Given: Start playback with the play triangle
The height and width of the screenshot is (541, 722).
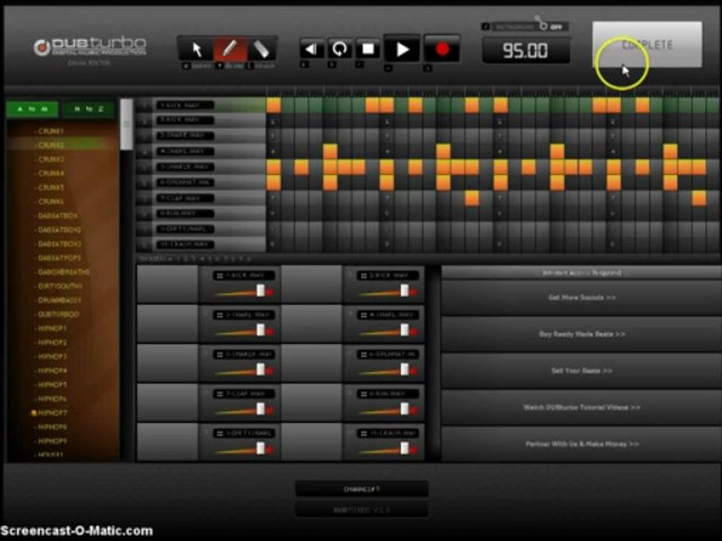Looking at the screenshot, I should coord(402,50).
